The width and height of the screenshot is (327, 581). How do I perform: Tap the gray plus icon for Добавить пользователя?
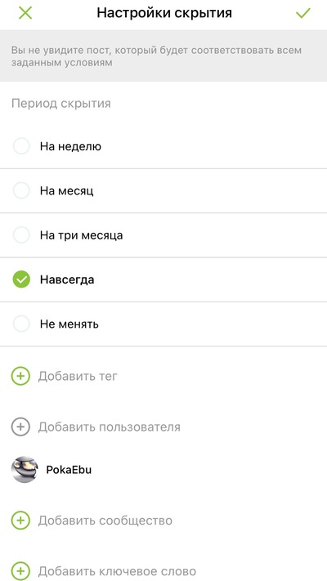(20, 427)
